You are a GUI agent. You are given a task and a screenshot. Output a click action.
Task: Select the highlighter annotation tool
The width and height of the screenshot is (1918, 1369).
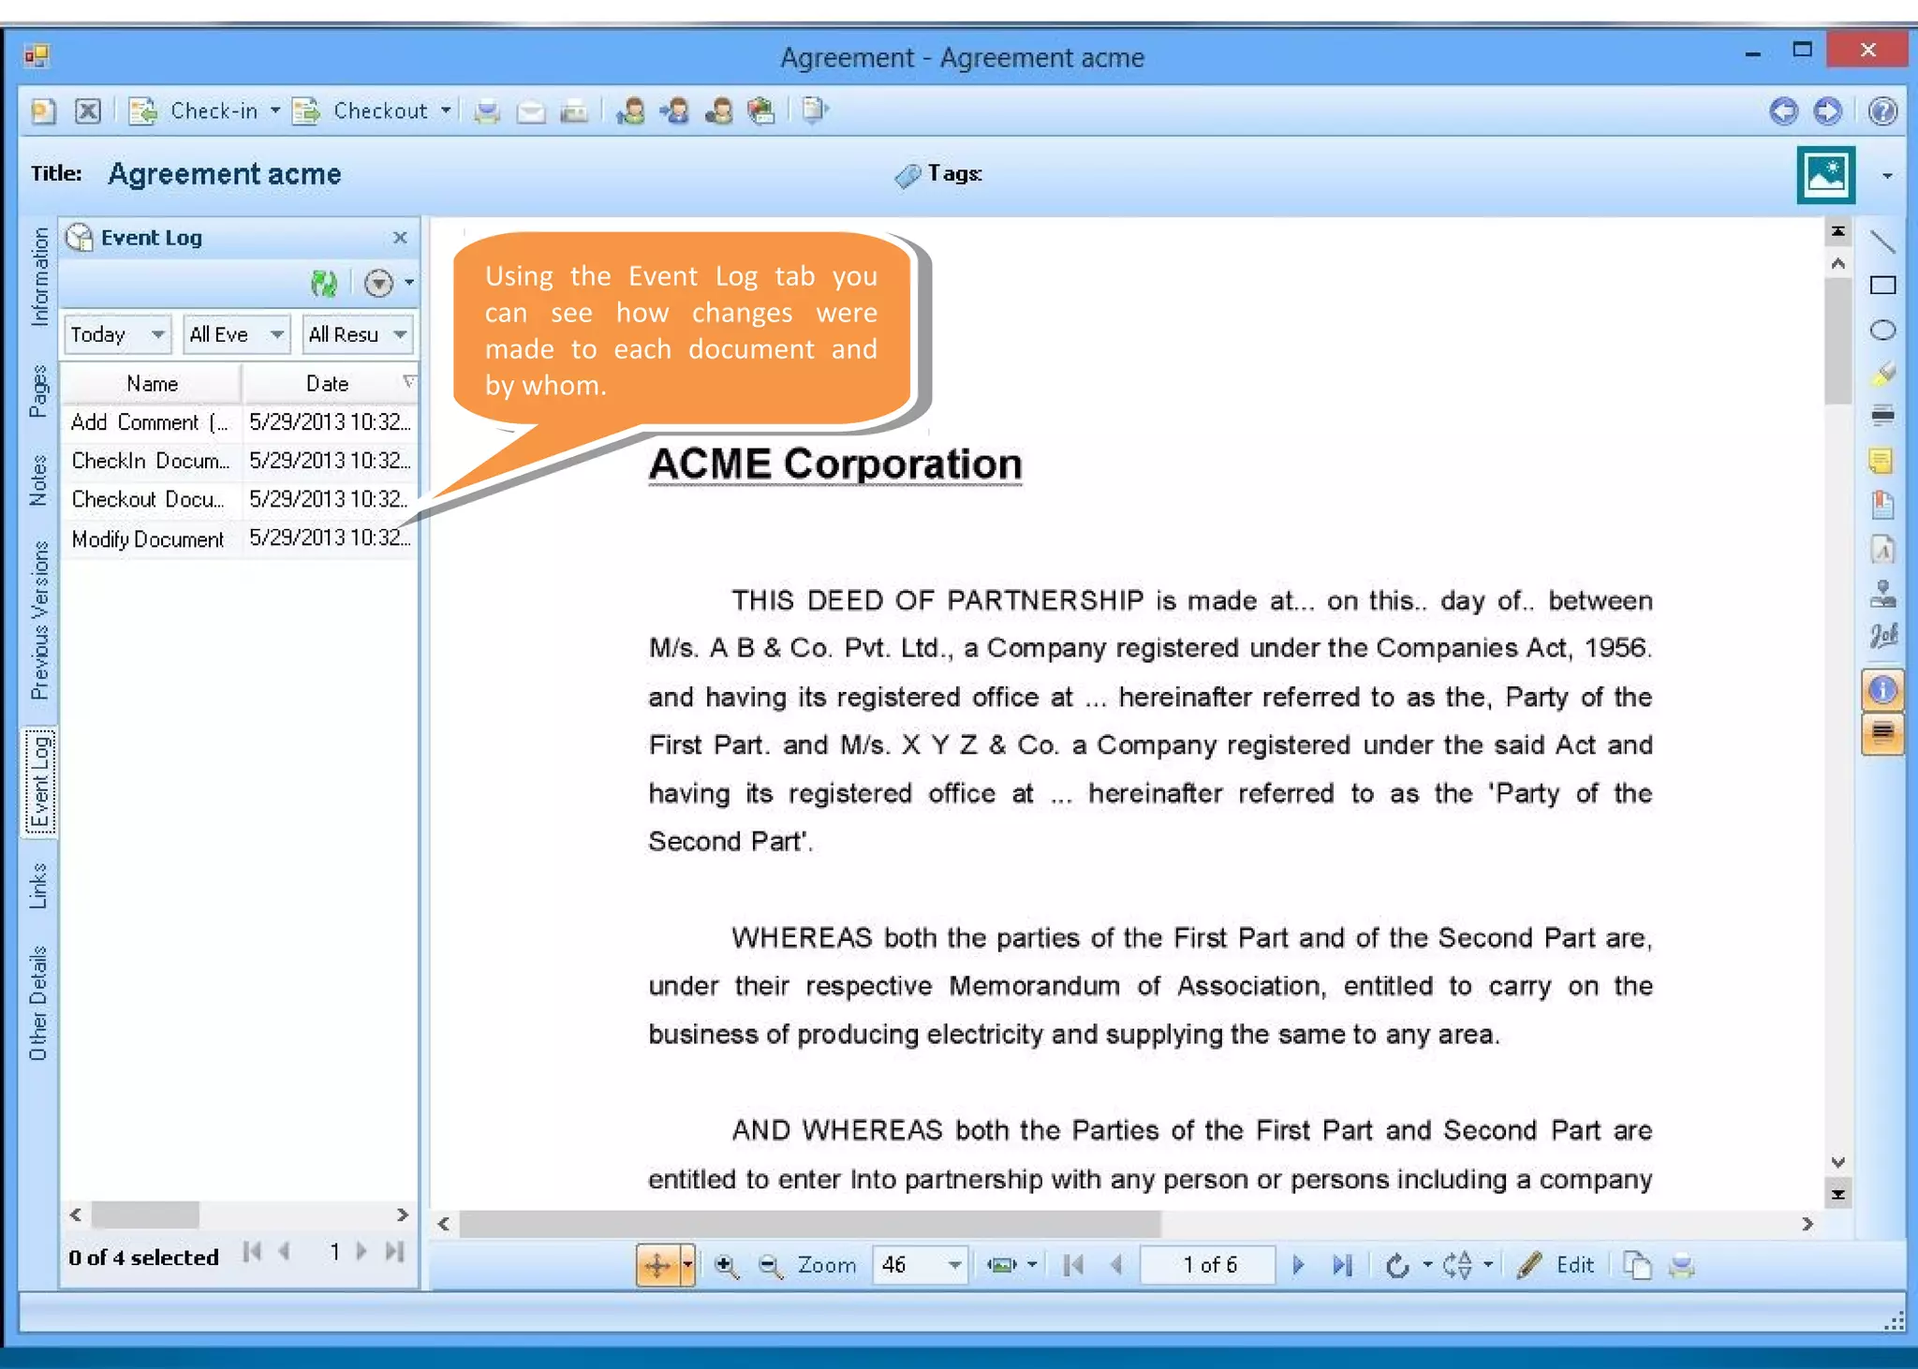pos(1882,374)
